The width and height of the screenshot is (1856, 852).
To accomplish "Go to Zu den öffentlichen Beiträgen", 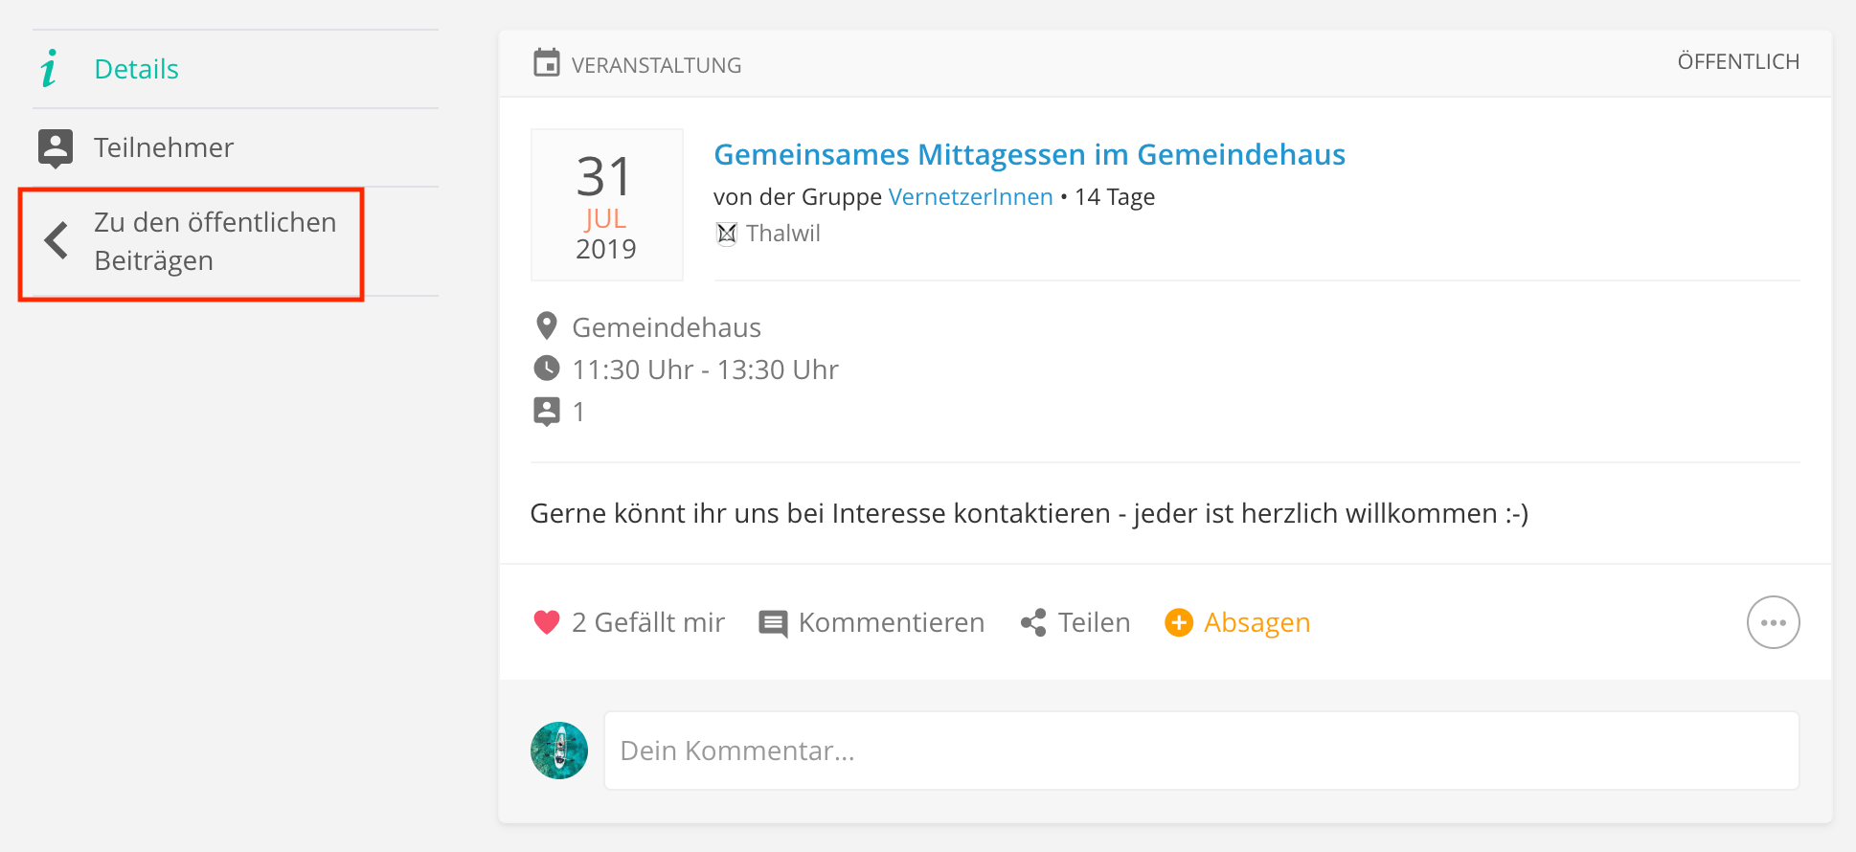I will tap(215, 241).
